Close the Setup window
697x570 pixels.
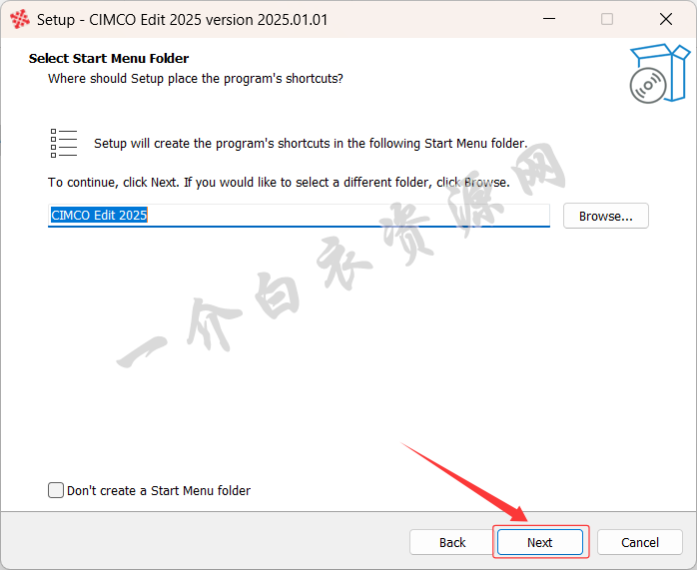point(666,19)
